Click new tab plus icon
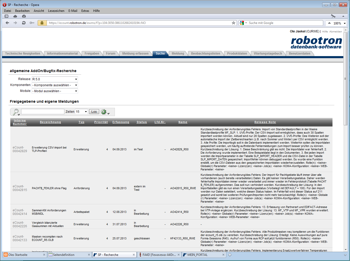 tap(230, 255)
